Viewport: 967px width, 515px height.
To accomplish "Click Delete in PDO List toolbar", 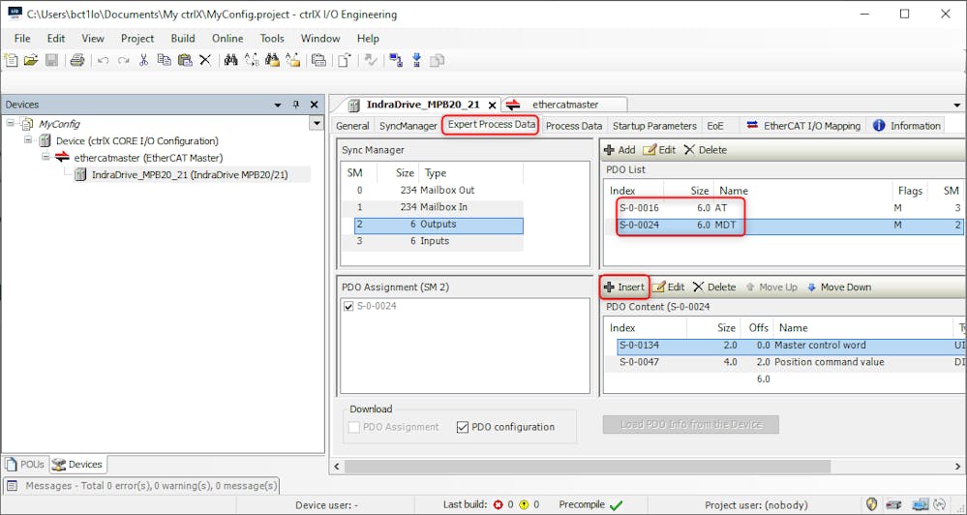I will point(706,150).
